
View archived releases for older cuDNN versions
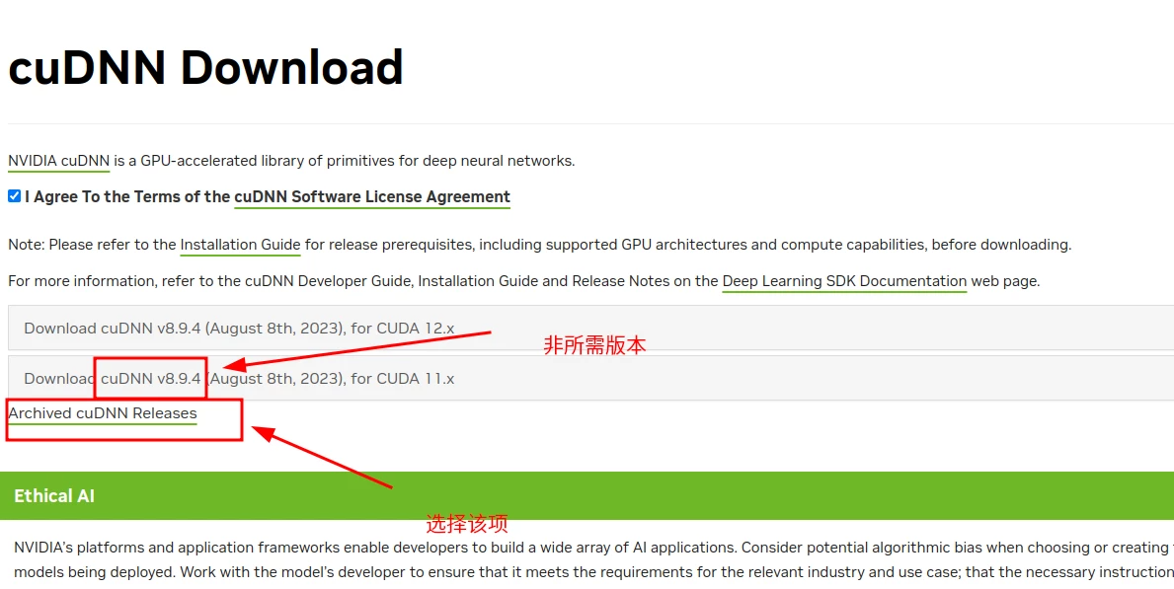pyautogui.click(x=104, y=412)
